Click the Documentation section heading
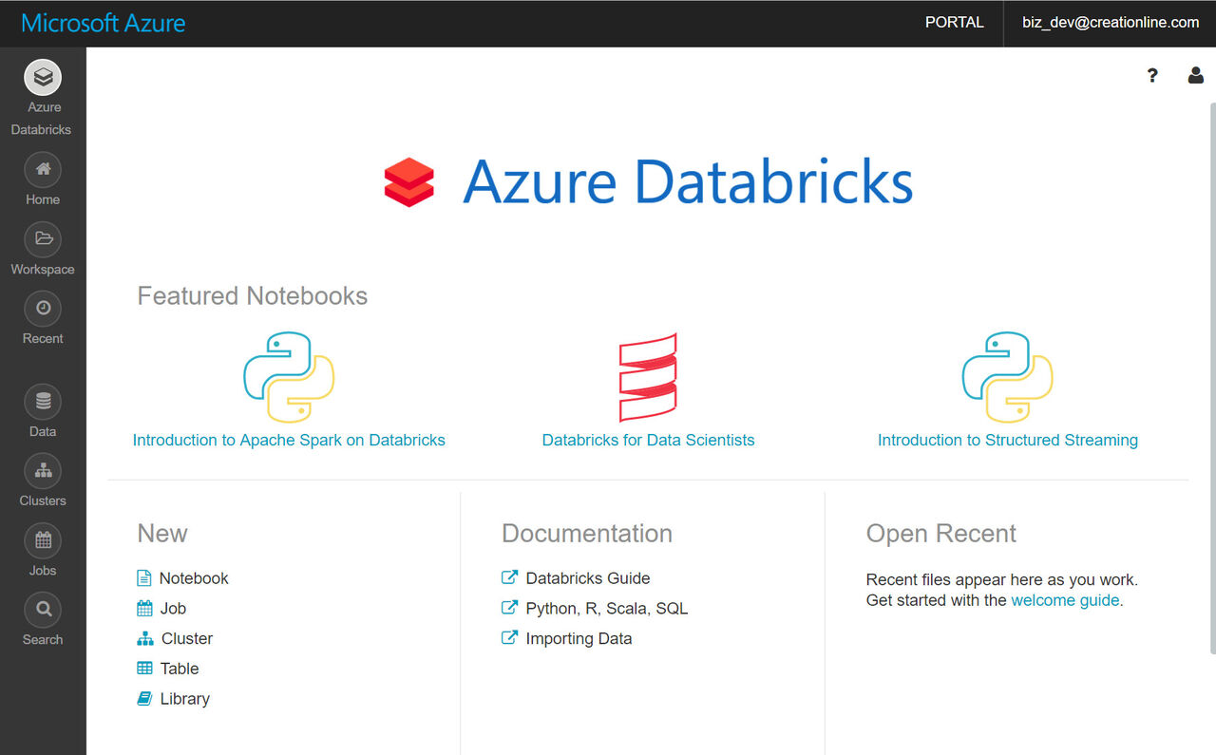This screenshot has width=1216, height=755. [587, 534]
